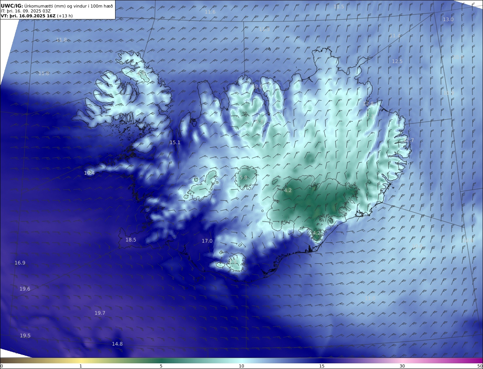Click the 19.6 value southwest of Iceland

pyautogui.click(x=25, y=289)
